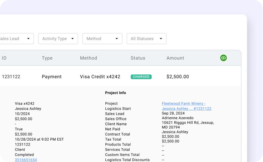The image size is (263, 162).
Task: Sort by the Method column header
Action: pyautogui.click(x=88, y=58)
